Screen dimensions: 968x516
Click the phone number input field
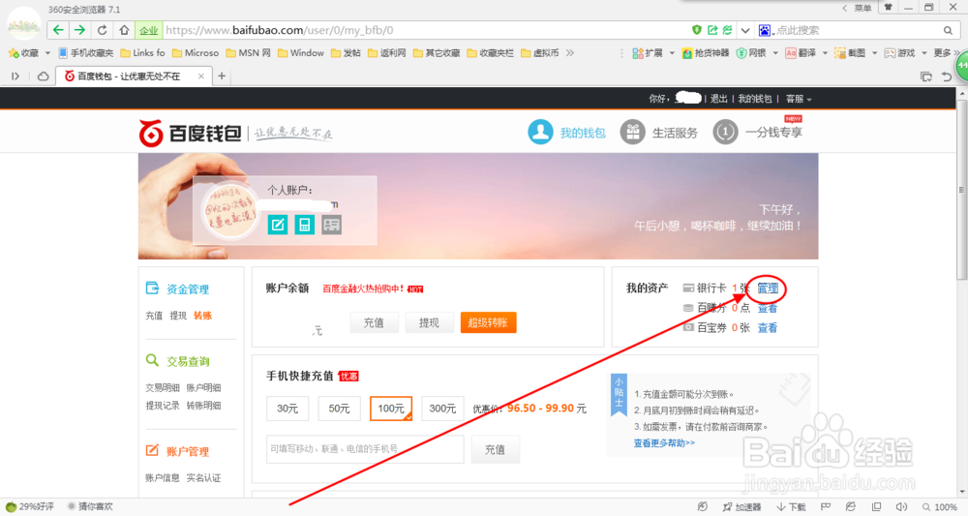click(x=365, y=449)
